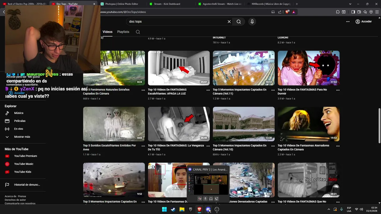Close the Doc Tops - YouTube tab
The height and width of the screenshot is (214, 381).
(94, 4)
